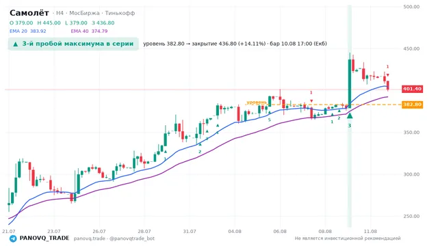Click the PANOVQ_TRADE channel name
Image resolution: width=438 pixels, height=246 pixels.
[44, 238]
